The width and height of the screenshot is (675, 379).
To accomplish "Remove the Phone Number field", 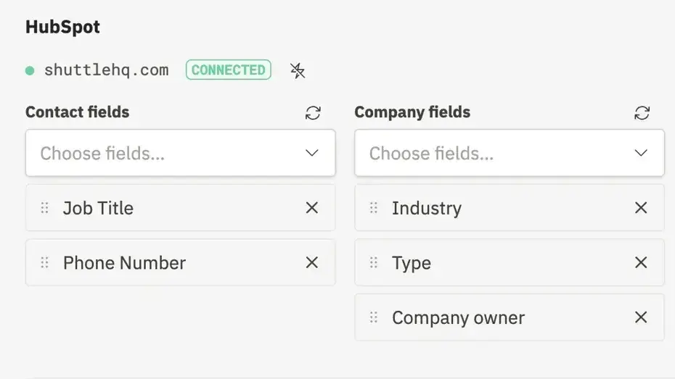I will pyautogui.click(x=312, y=262).
